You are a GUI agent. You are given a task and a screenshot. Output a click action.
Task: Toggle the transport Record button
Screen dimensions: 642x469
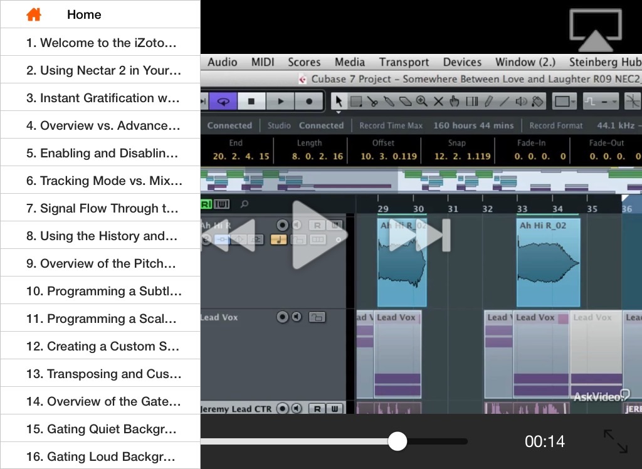pyautogui.click(x=309, y=101)
